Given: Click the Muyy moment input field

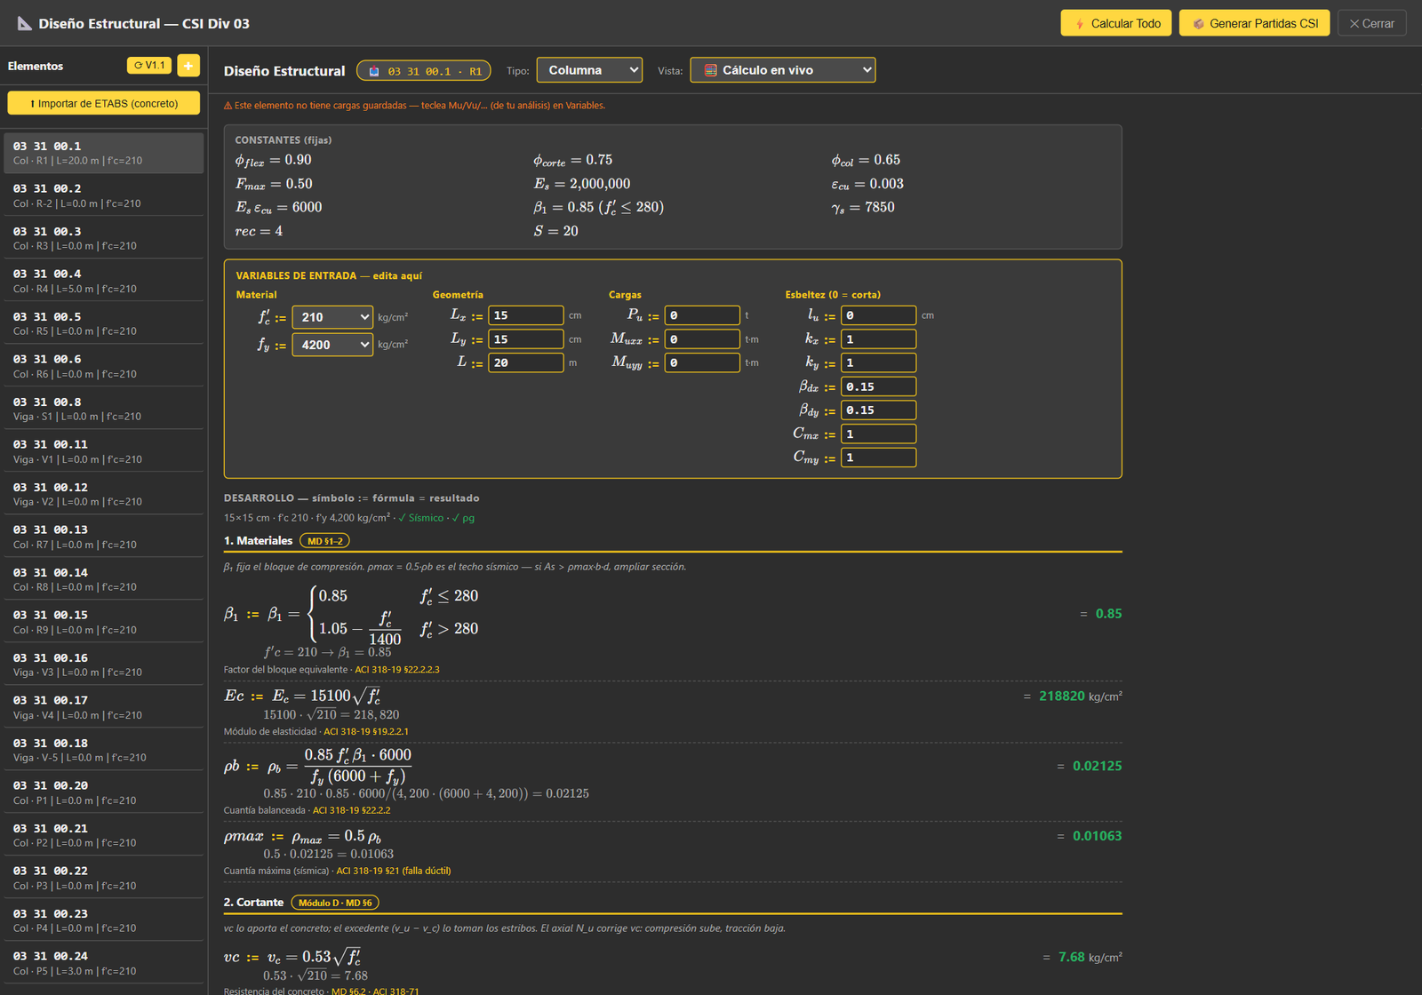Looking at the screenshot, I should [x=702, y=362].
